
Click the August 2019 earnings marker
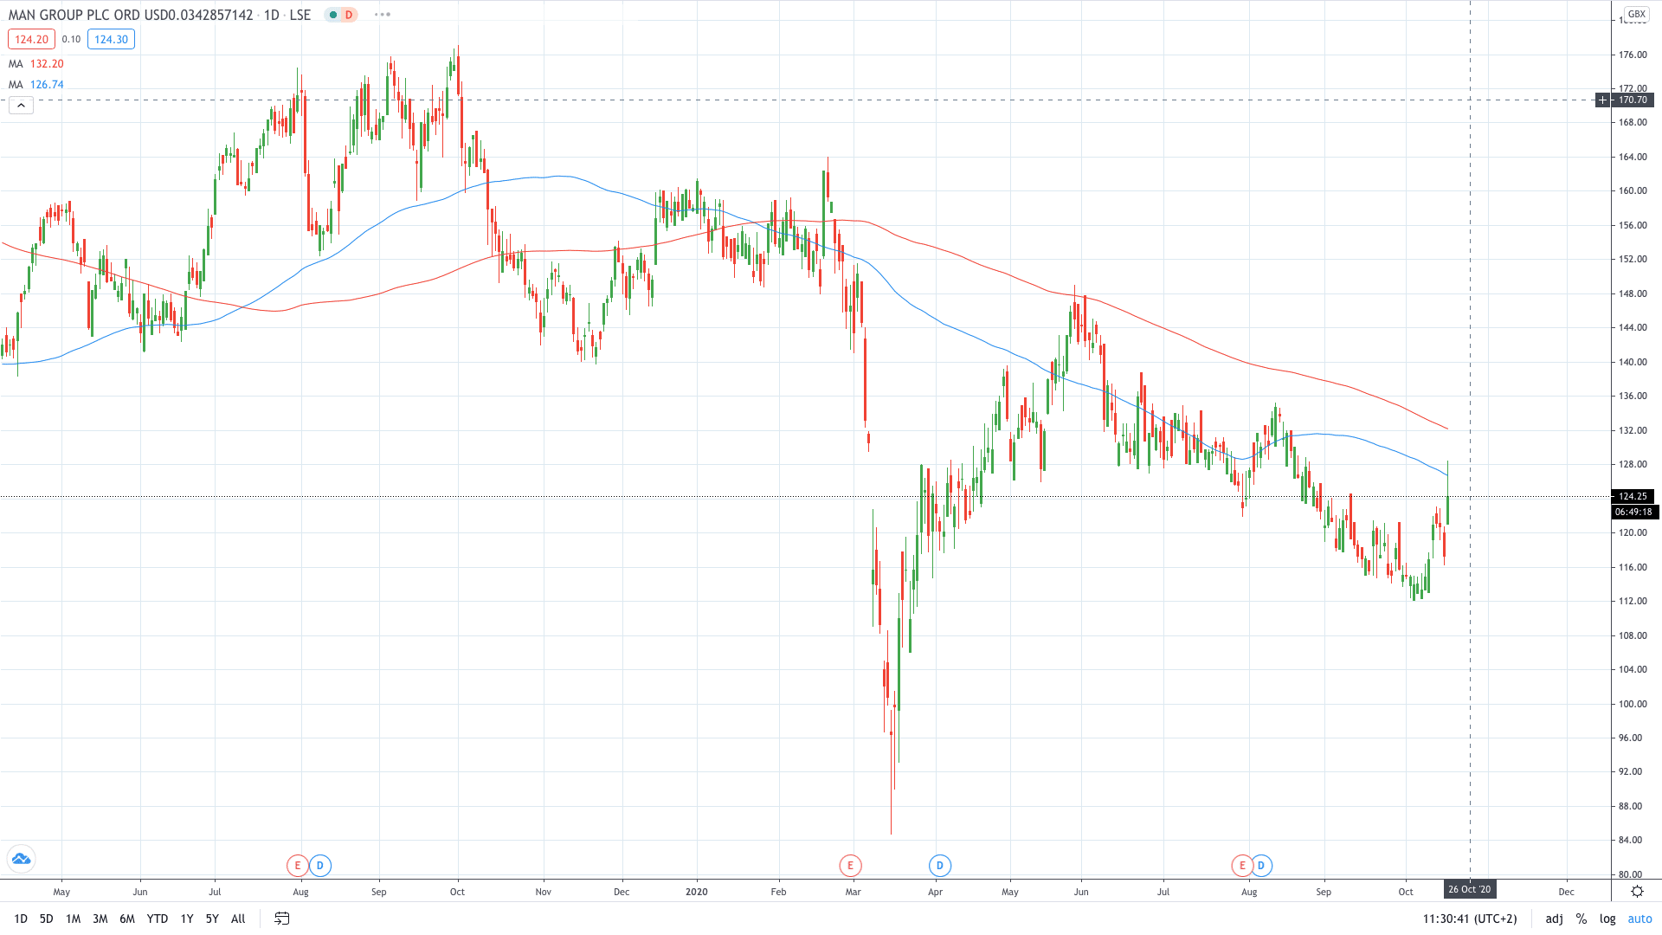pyautogui.click(x=297, y=865)
